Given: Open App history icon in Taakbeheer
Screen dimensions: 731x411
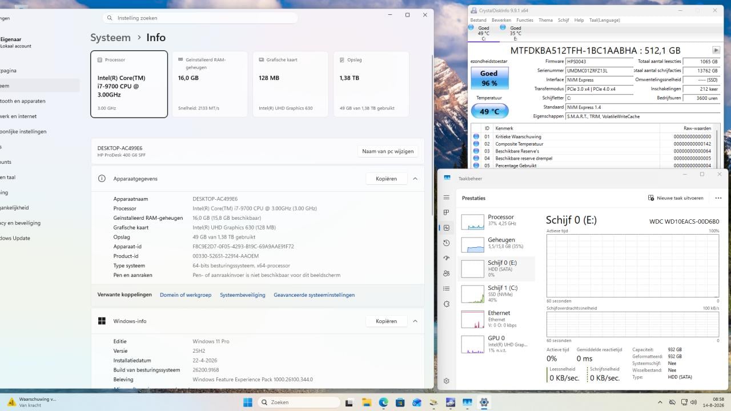Looking at the screenshot, I should click(x=447, y=243).
